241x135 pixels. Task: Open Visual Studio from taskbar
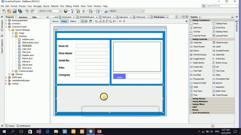[39, 132]
